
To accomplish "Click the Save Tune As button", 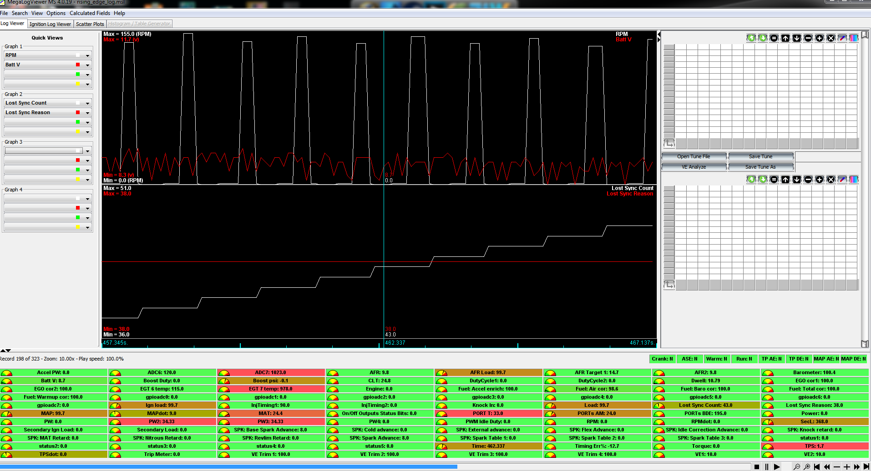I will click(x=760, y=167).
